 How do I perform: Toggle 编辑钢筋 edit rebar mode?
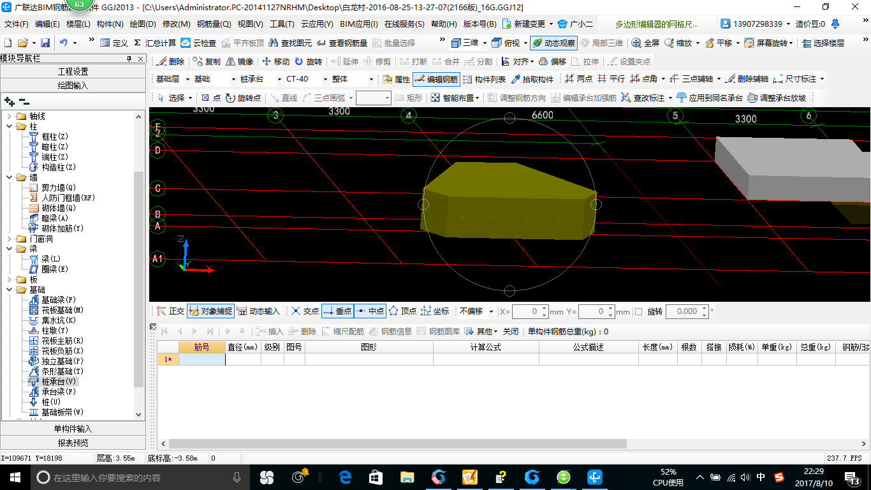(436, 79)
